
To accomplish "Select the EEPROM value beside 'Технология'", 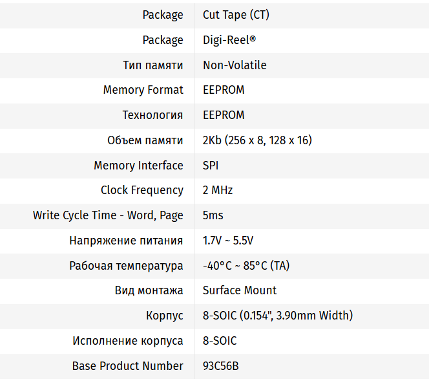I will (224, 115).
